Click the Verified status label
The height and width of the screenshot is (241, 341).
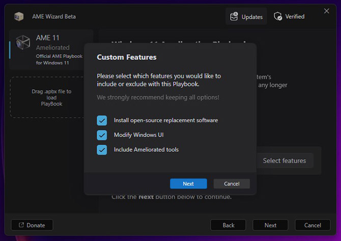[x=295, y=16]
